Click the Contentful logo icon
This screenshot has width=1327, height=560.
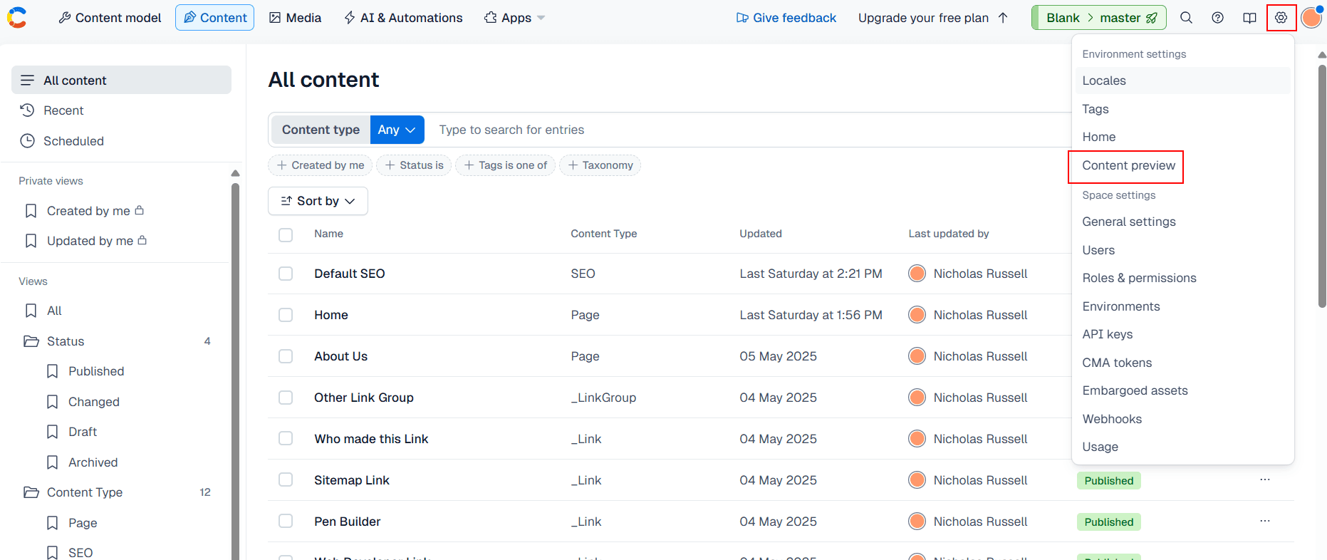pyautogui.click(x=17, y=18)
